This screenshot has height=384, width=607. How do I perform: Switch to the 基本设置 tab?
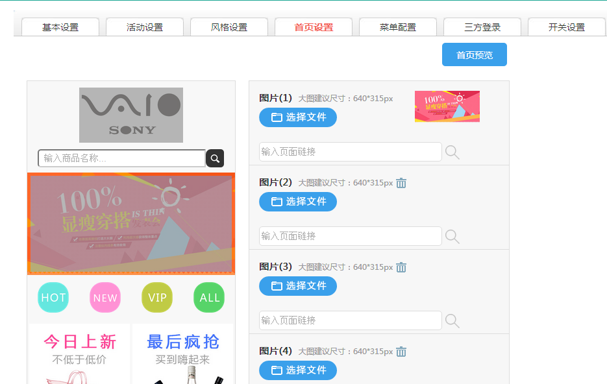pos(60,27)
